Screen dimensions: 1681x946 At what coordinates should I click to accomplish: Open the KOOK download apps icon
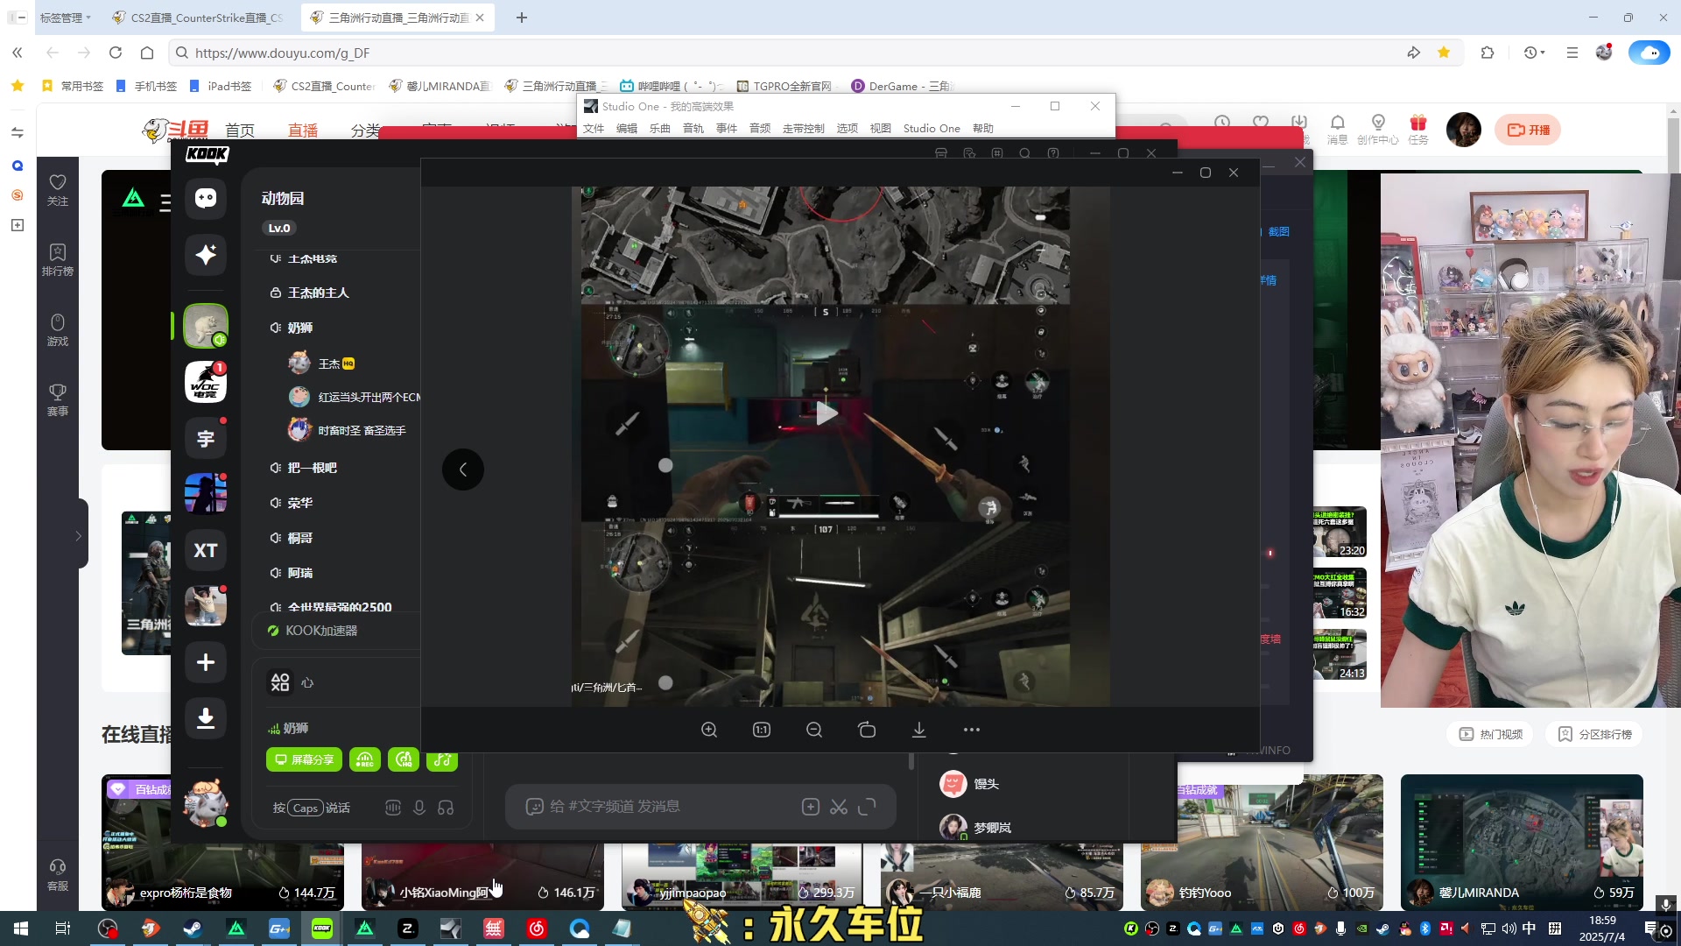[x=206, y=718]
